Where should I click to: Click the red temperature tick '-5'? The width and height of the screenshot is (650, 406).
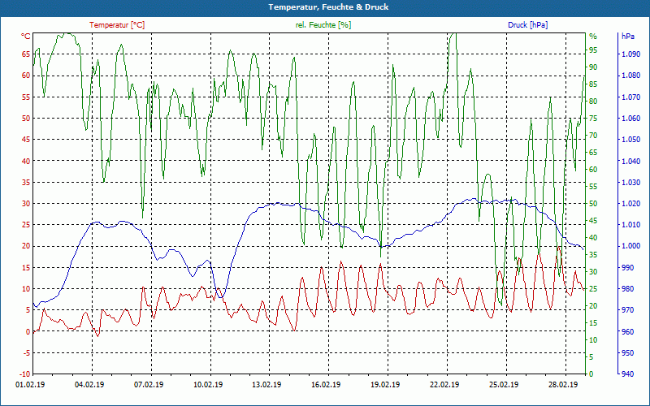point(27,353)
